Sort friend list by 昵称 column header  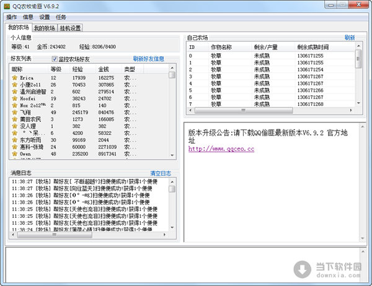[x=29, y=69]
